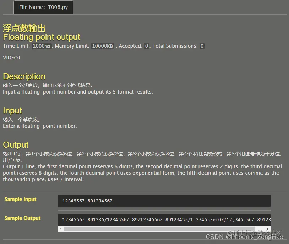Click the Description heading
This screenshot has width=289, height=244.
pos(24,76)
